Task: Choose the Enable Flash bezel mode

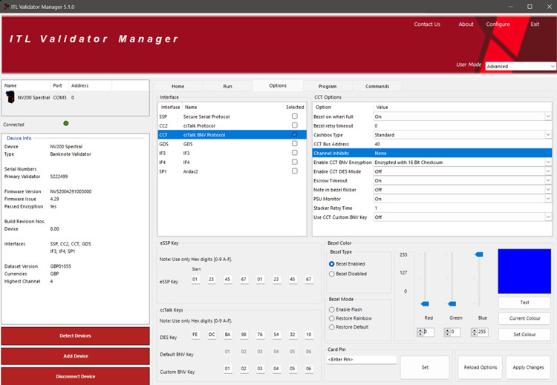Action: click(x=332, y=309)
